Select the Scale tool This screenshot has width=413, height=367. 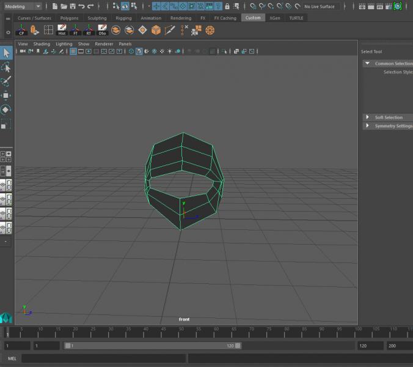click(x=6, y=125)
